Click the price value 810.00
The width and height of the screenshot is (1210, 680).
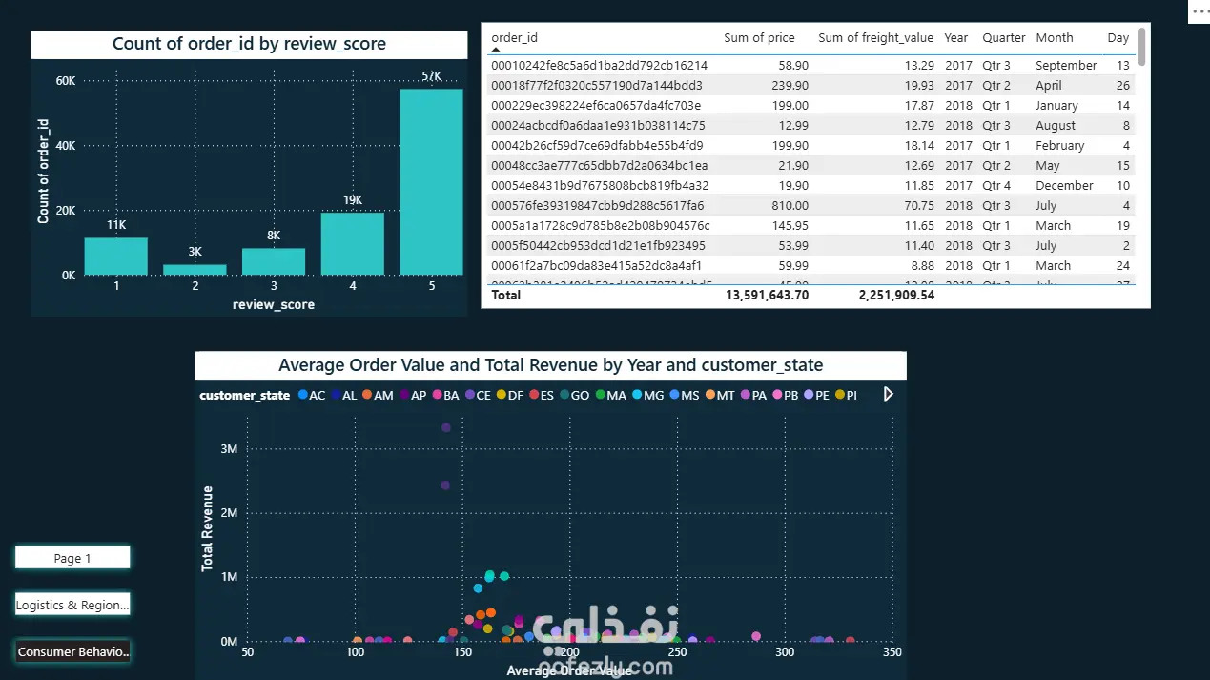[x=790, y=206]
